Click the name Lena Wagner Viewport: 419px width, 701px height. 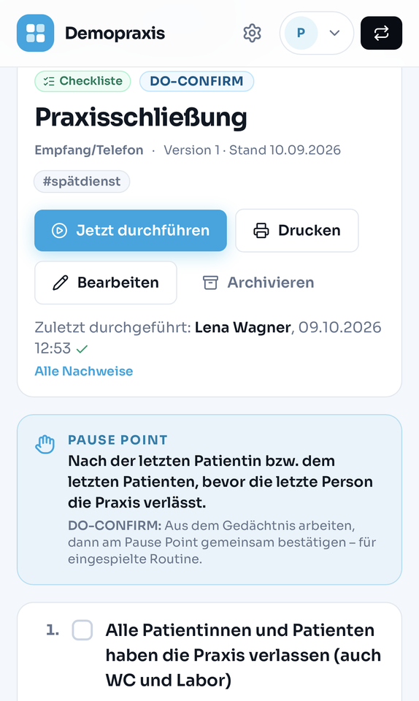click(243, 327)
